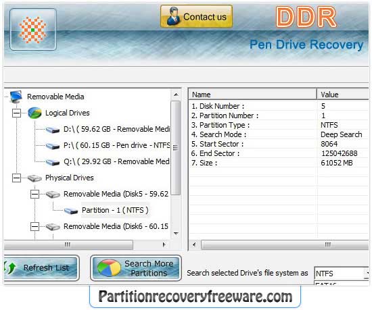Collapse the Physical Drives node

click(x=16, y=178)
